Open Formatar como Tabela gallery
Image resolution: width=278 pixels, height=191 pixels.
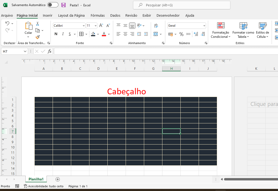pos(243,30)
